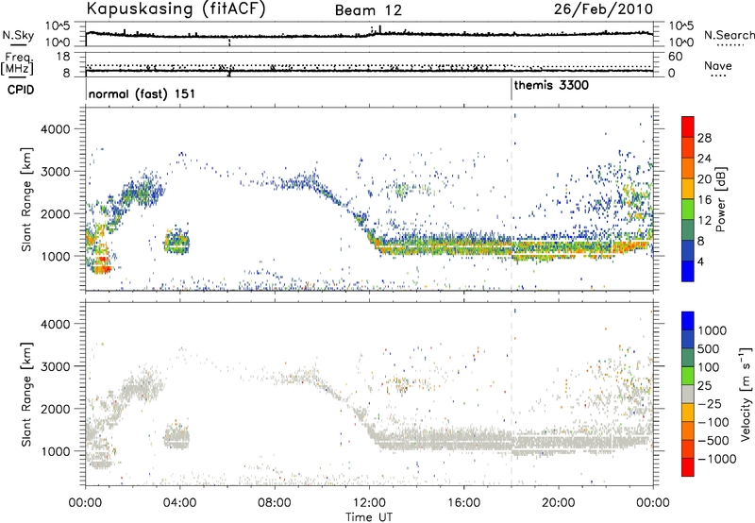Click the "60" Nave axis tick
755x523 pixels.
tap(676, 57)
